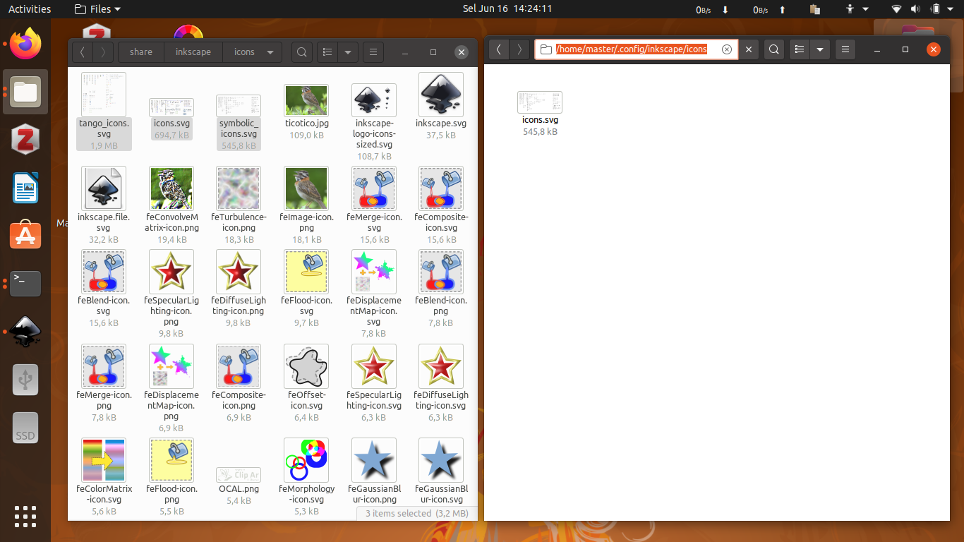Select the ticotico.jpg thumbnail

coord(306,100)
